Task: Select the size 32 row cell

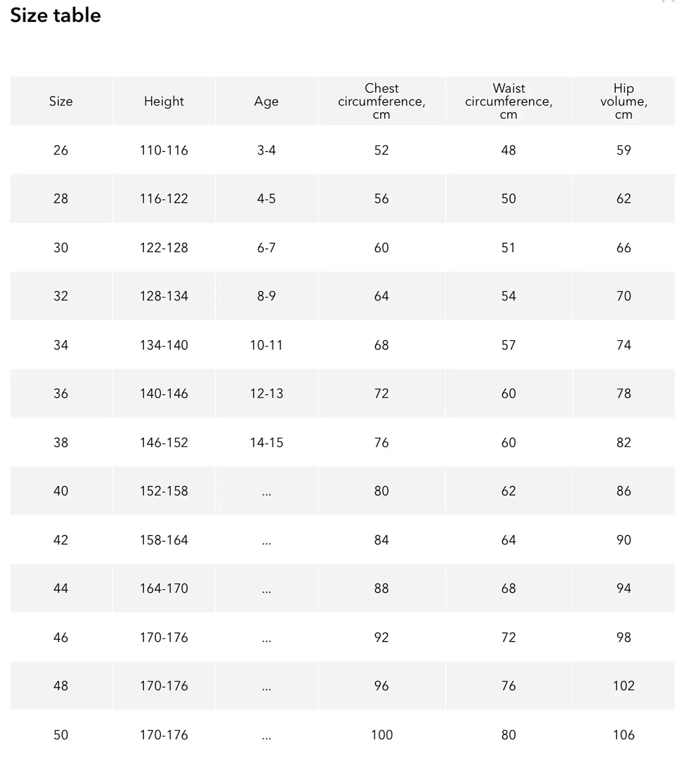Action: 61,296
